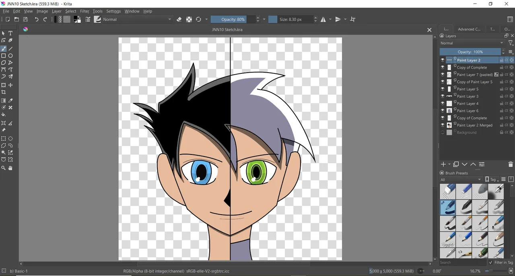The image size is (515, 276).
Task: Open the add-layer type dropdown arrow
Action: click(x=449, y=164)
